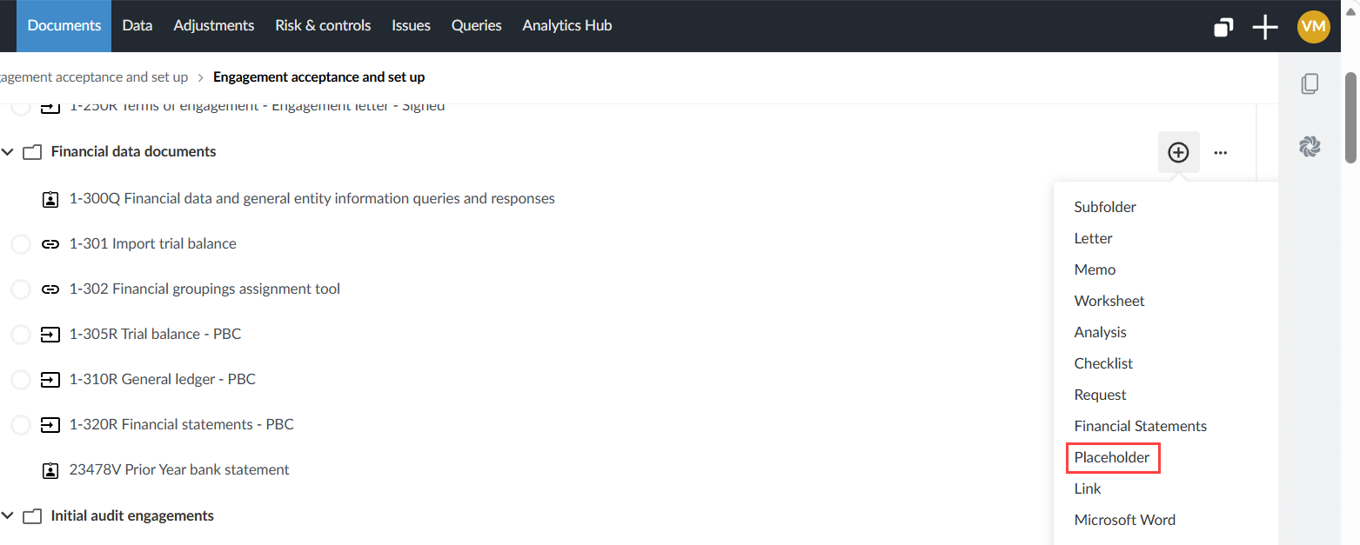Open the three-dot menu for Financial data documents
1360x545 pixels.
[x=1221, y=152]
